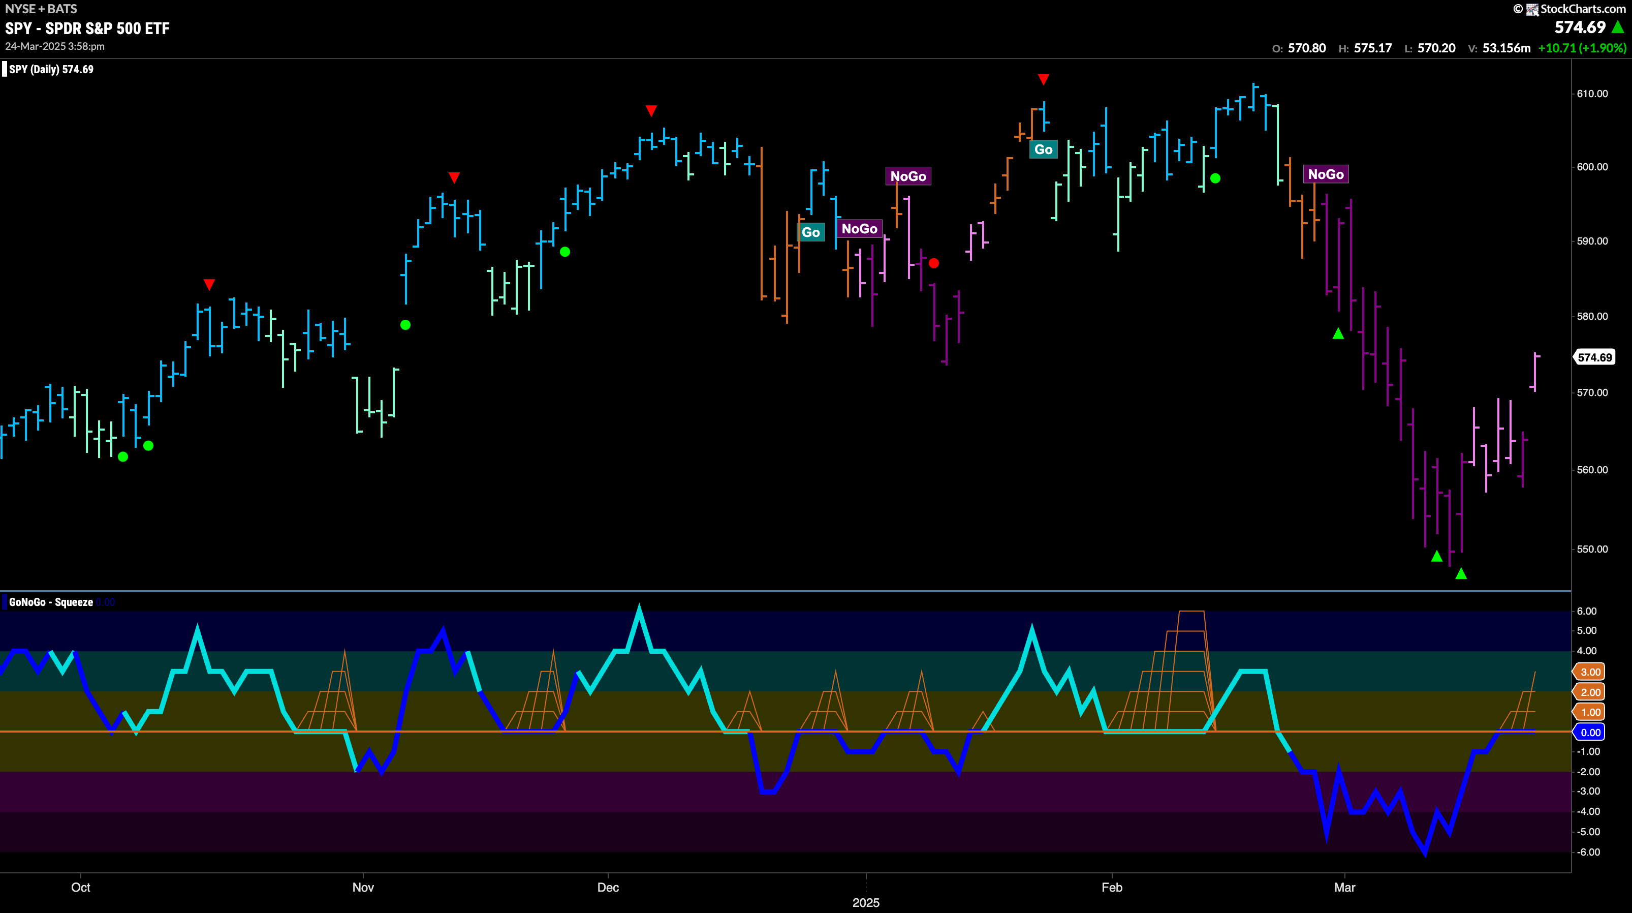The height and width of the screenshot is (913, 1632).
Task: Click the red down-triangle above the December high
Action: (651, 111)
